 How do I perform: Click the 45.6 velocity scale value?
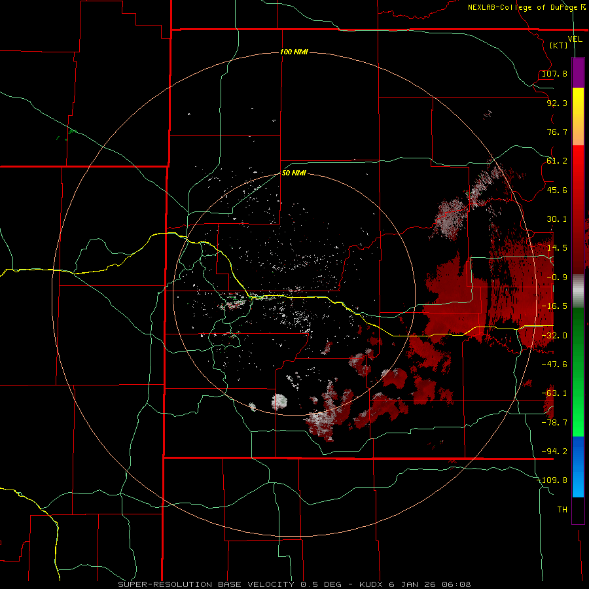click(x=557, y=190)
